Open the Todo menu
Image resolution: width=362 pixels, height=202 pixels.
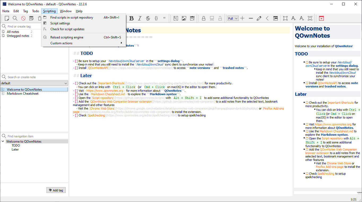coord(36,11)
